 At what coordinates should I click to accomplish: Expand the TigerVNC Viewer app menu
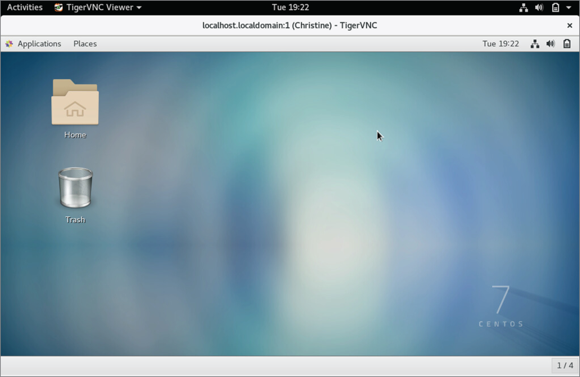tap(98, 7)
